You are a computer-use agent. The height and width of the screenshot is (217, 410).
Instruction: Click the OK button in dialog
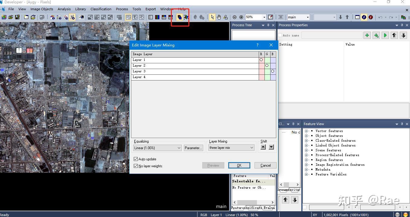(x=239, y=165)
